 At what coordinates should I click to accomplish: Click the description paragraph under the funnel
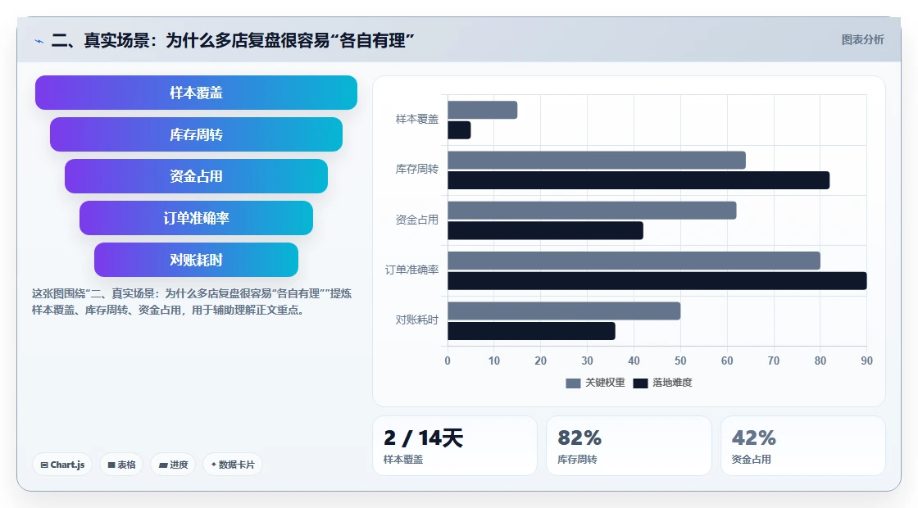(x=192, y=302)
